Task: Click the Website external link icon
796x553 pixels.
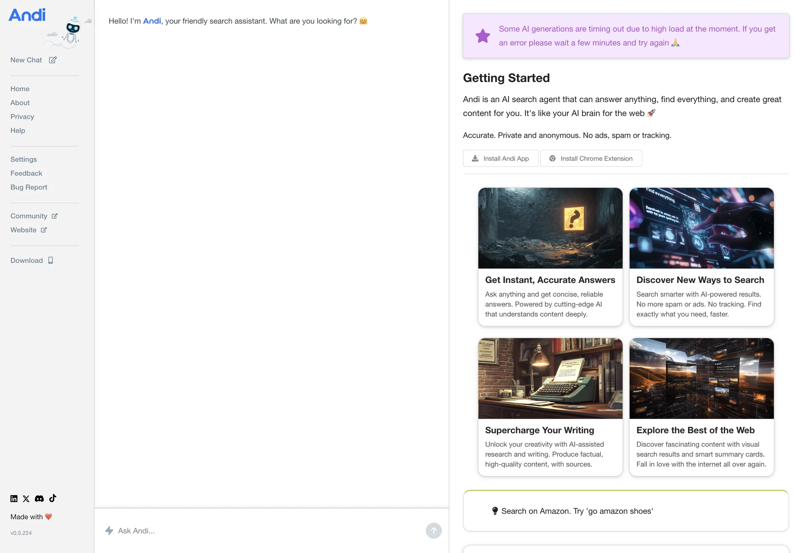Action: tap(44, 230)
